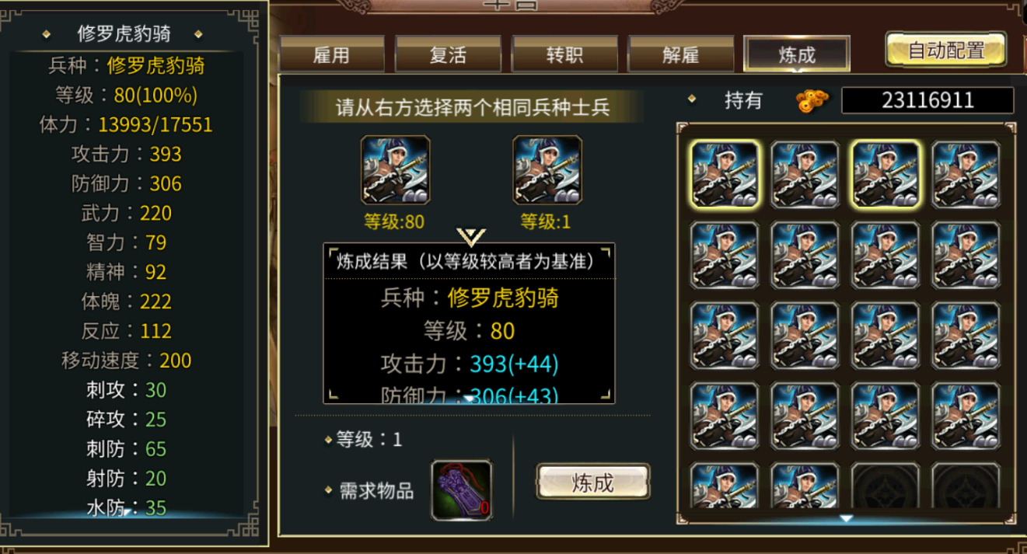Click the gold amount field 23116911
The width and height of the screenshot is (1027, 554).
927,100
